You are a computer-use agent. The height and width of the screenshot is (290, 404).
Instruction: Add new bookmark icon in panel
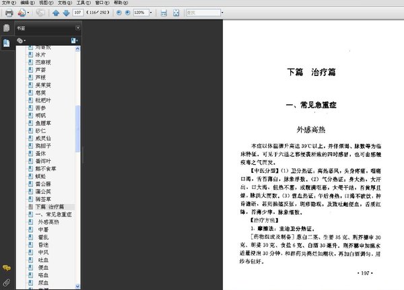point(75,40)
